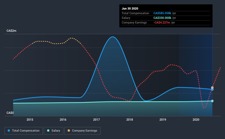Click the CA$585.058k total compensation value
This screenshot has height=139, width=225.
(x=162, y=13)
